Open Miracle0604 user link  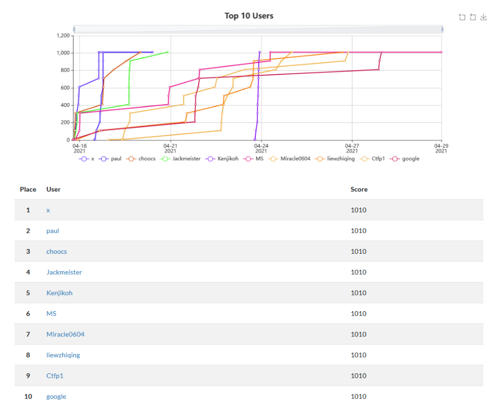tap(66, 334)
